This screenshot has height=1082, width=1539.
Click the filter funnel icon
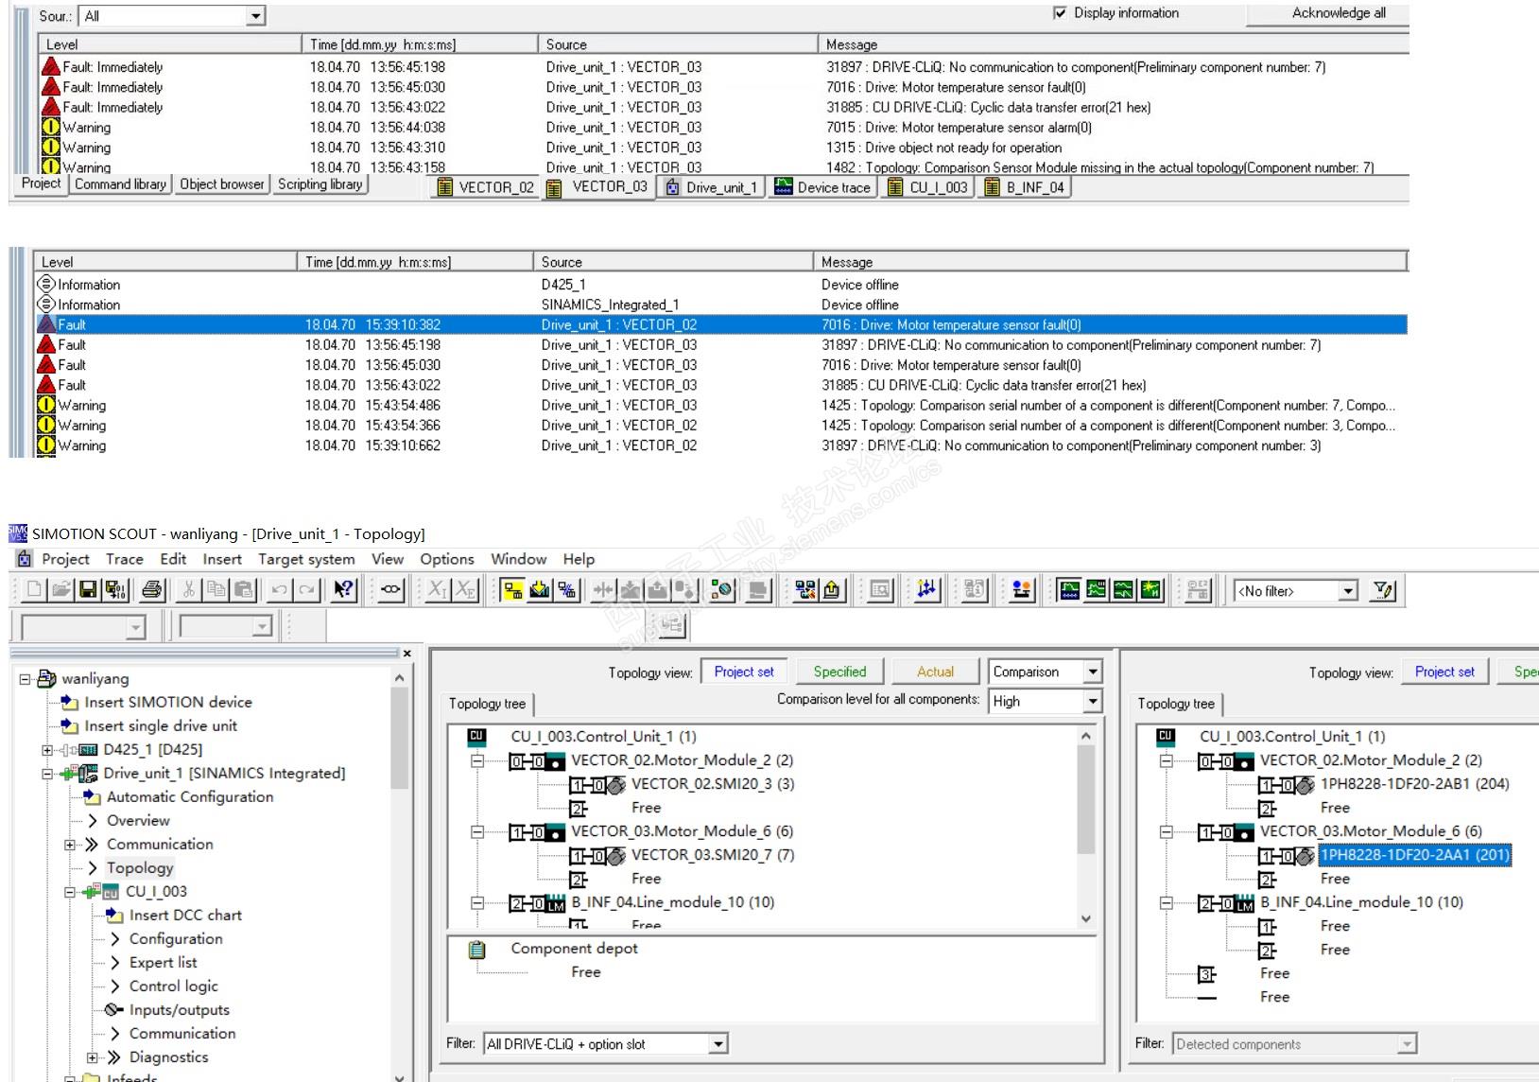coord(1383,590)
